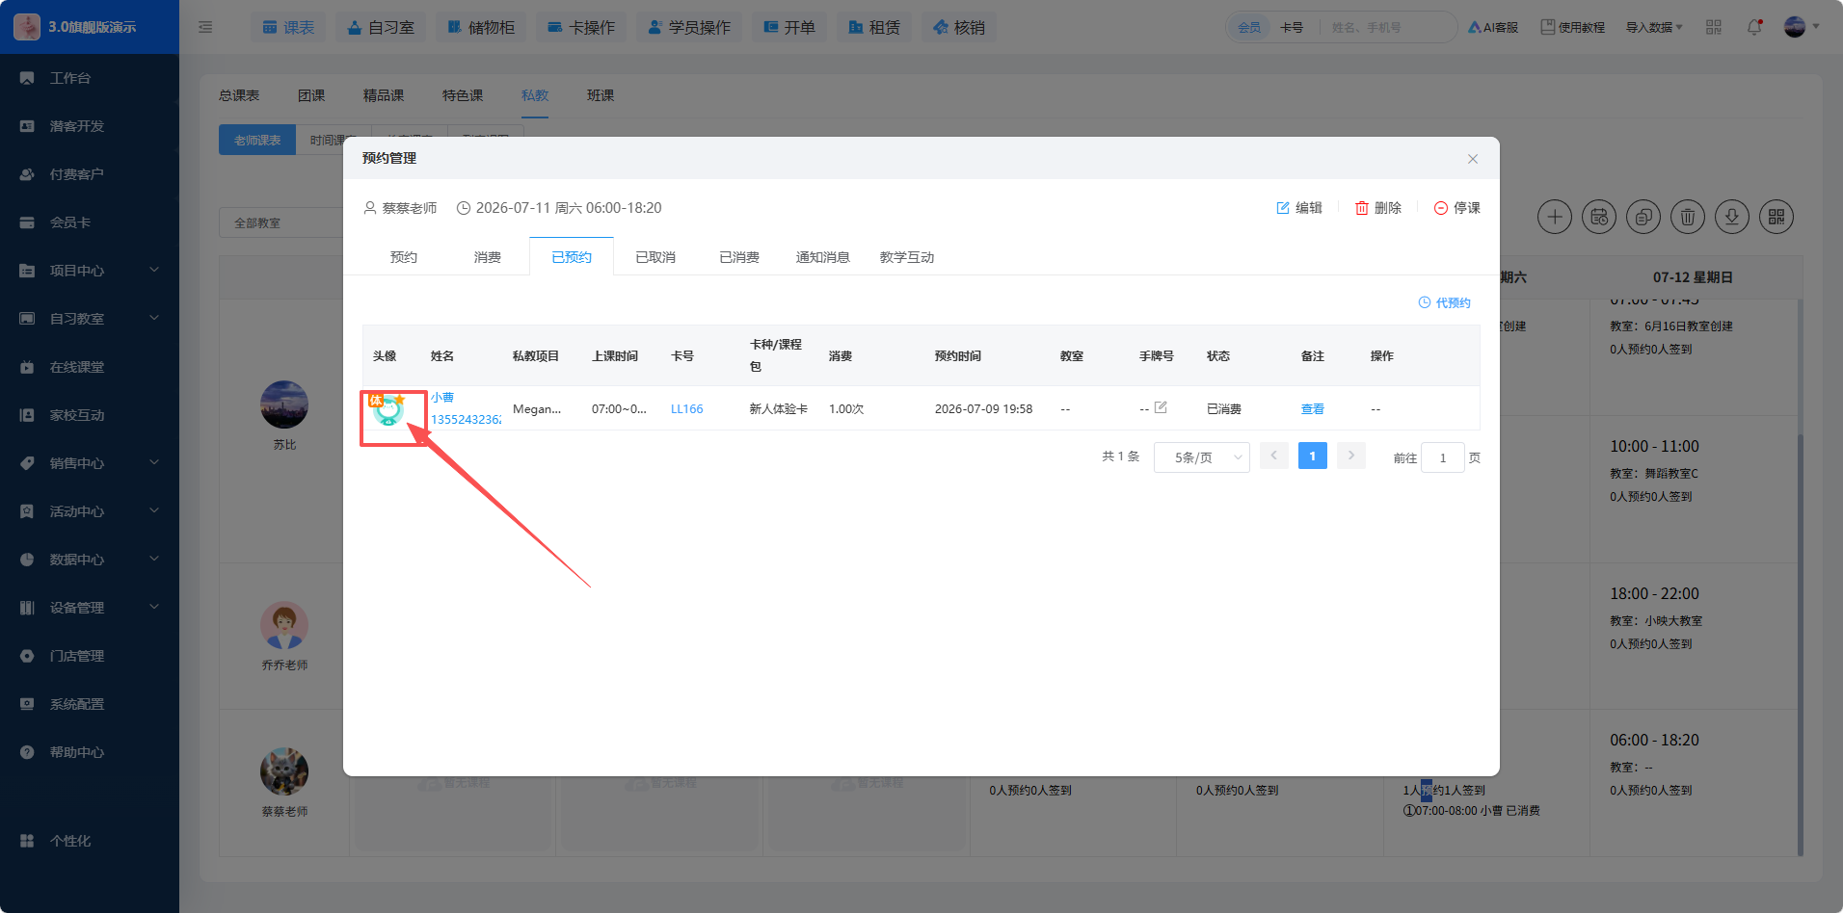
Task: Click the round download icon
Action: tap(1731, 217)
